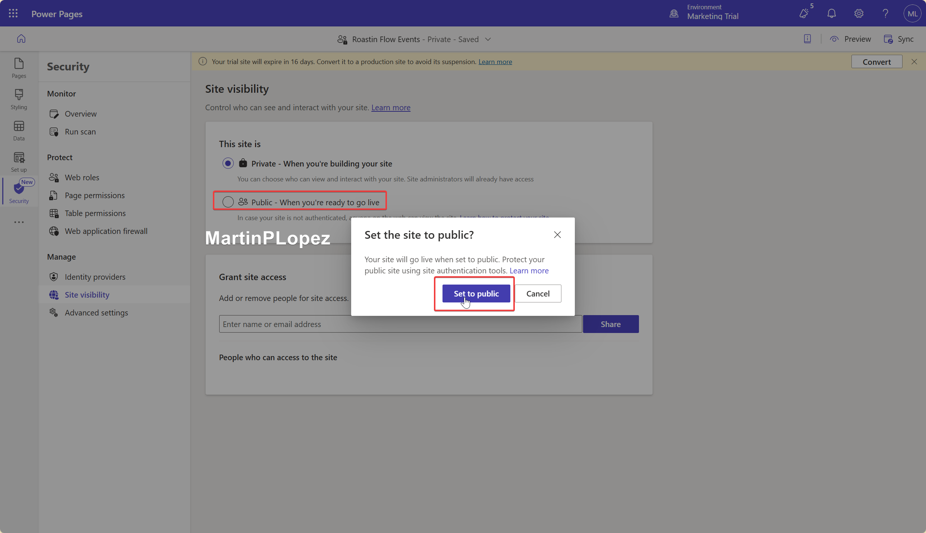926x533 pixels.
Task: Open the settings gear icon
Action: 859,14
